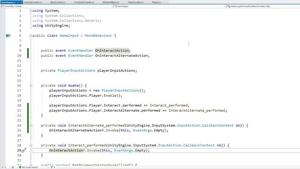Click the Unity script indicator icon beside line 6
Image resolution: width=300 pixels, height=169 pixels.
click(x=8, y=36)
